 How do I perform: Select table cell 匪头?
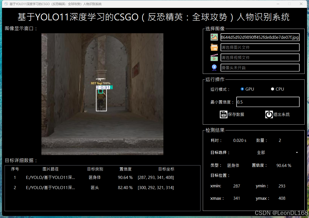95,188
